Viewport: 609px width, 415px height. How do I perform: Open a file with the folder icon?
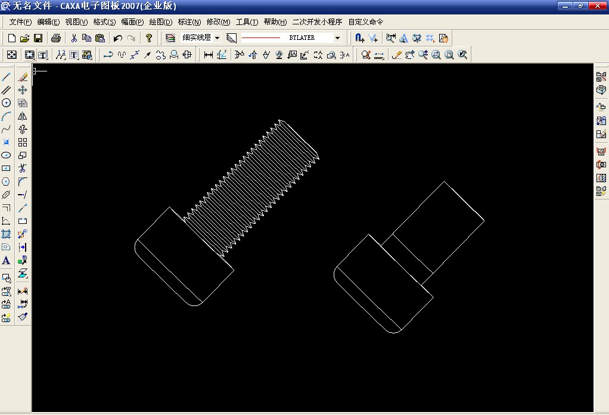pos(25,38)
